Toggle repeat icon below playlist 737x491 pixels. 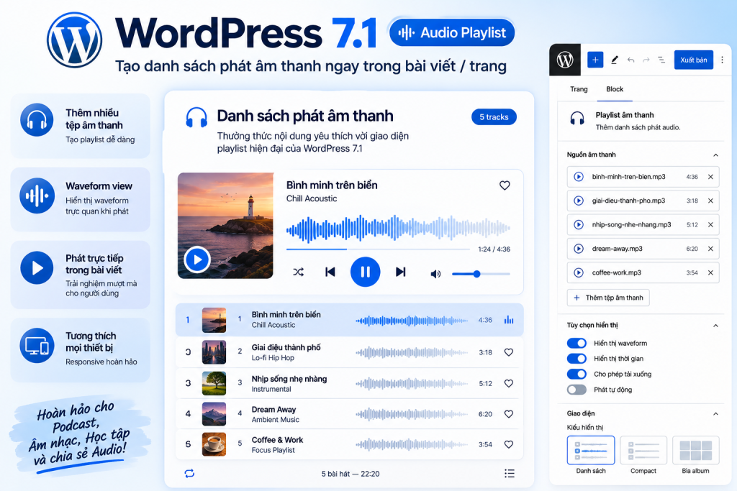[189, 474]
